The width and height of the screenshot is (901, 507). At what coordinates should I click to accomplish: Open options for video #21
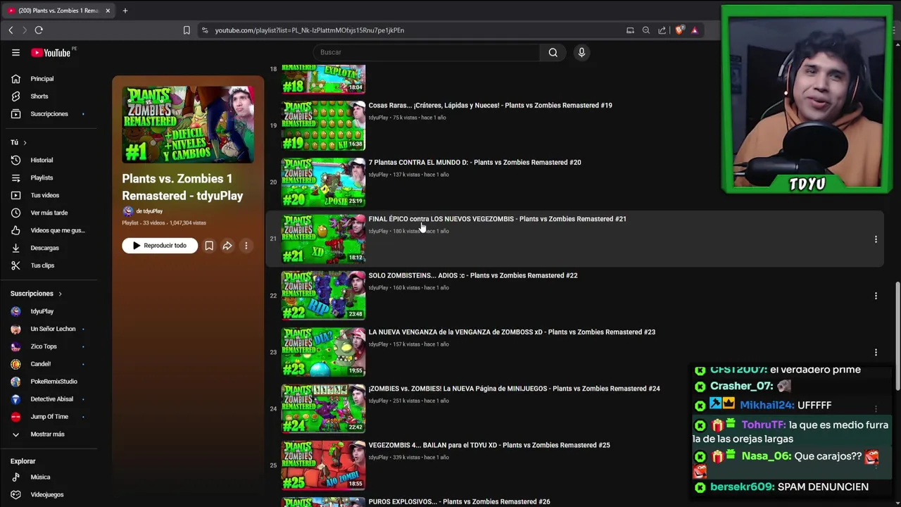[876, 239]
